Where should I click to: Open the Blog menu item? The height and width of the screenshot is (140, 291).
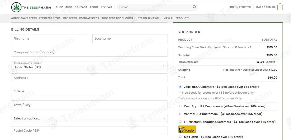click(x=69, y=7)
